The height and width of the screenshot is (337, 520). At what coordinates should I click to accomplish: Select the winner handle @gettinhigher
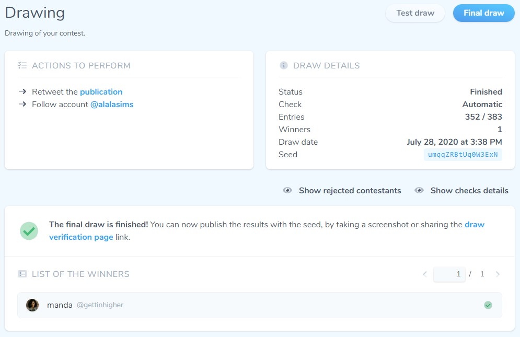(x=100, y=305)
